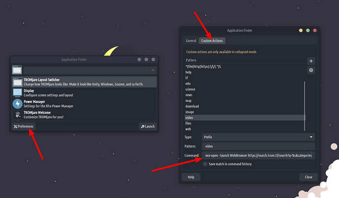
Task: Click the green window button of preferences dialog
Action: (x=308, y=30)
